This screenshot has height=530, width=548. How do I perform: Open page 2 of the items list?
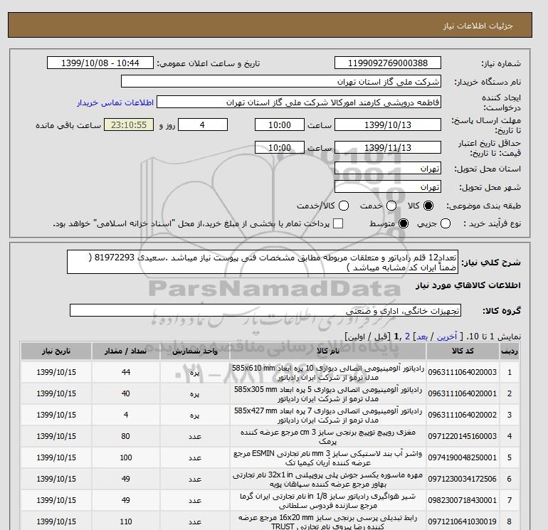407,336
